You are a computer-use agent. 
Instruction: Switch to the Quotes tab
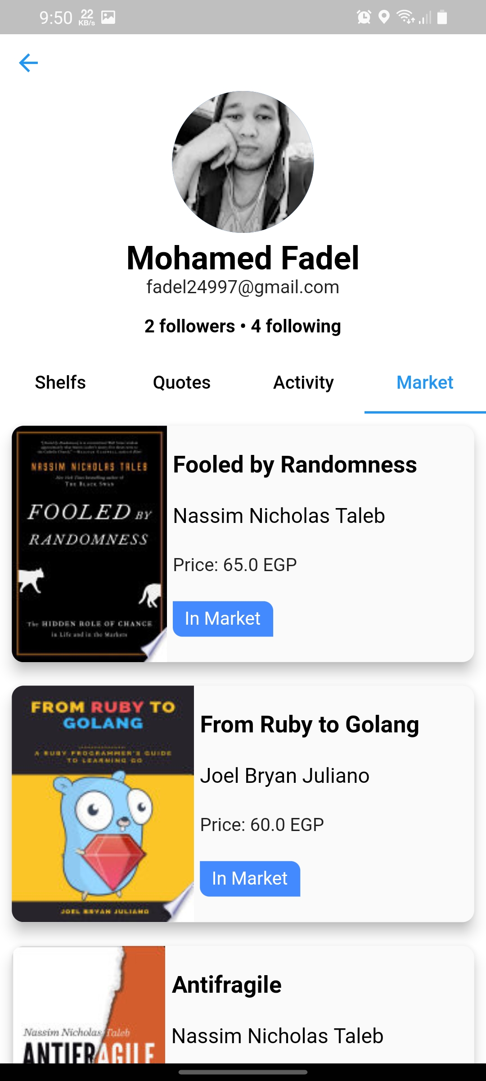[182, 382]
